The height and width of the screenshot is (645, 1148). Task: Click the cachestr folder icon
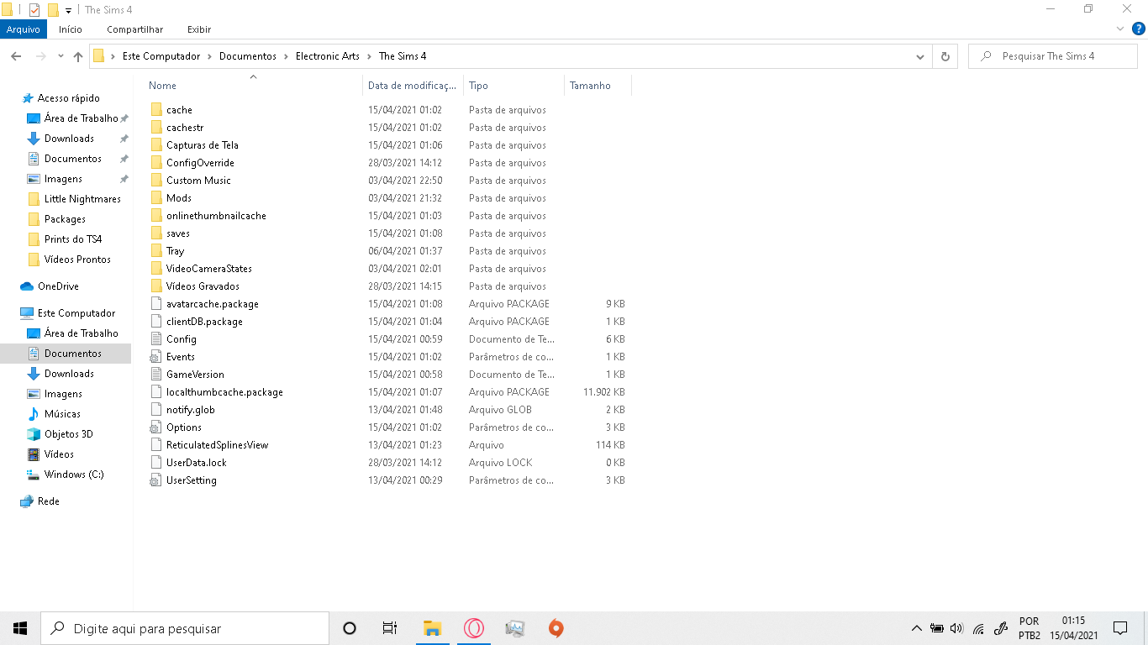[x=156, y=128]
